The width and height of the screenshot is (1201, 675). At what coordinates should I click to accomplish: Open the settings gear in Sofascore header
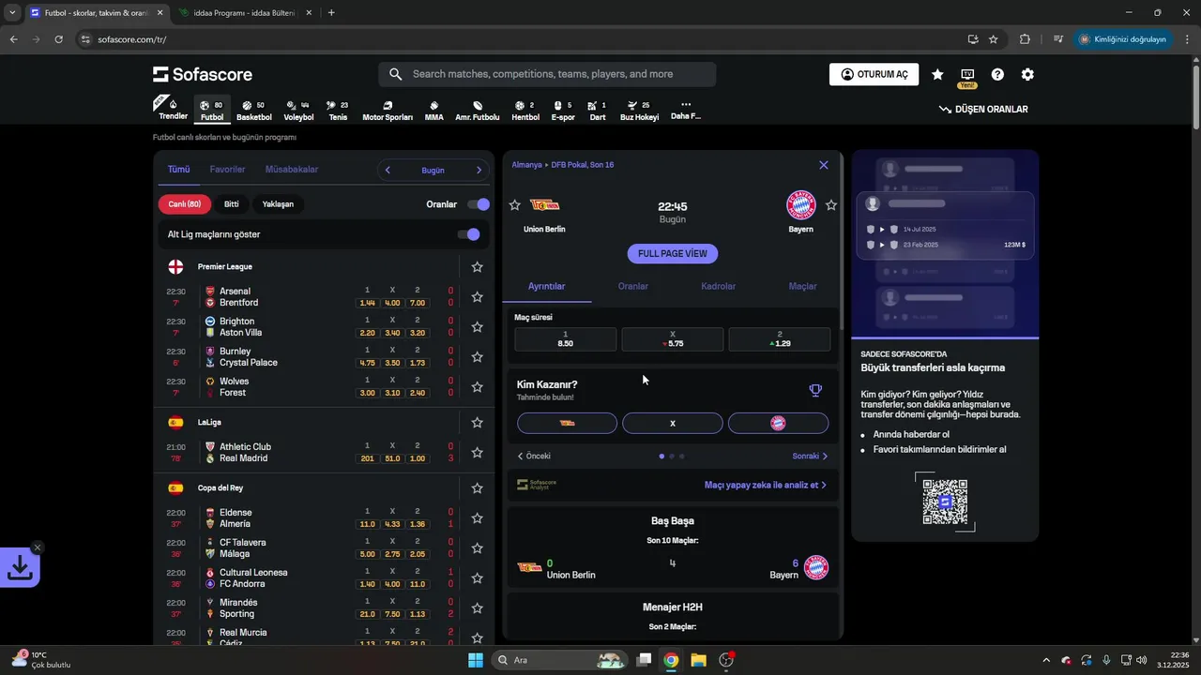pyautogui.click(x=1027, y=74)
